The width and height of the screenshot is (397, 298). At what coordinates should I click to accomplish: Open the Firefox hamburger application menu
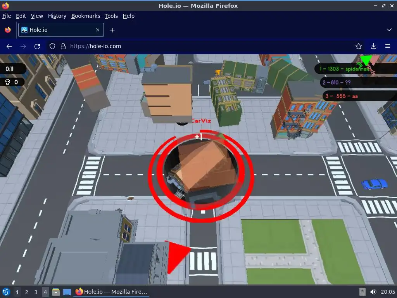pyautogui.click(x=388, y=46)
